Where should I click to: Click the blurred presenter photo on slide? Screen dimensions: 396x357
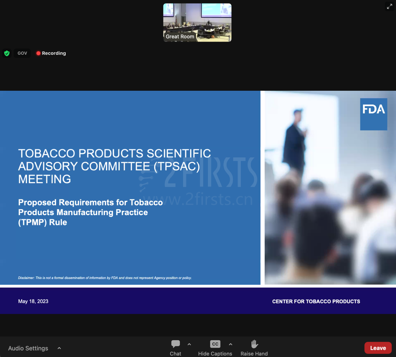[330, 187]
